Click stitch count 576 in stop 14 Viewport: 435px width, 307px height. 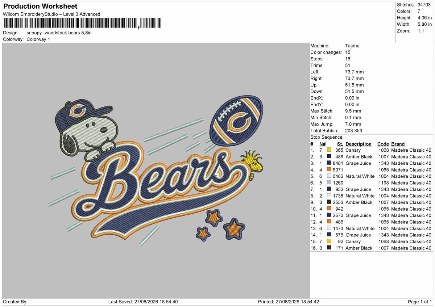[x=339, y=235]
